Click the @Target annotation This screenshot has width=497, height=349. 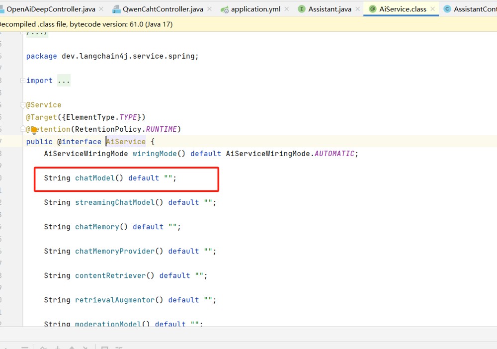pyautogui.click(x=42, y=117)
